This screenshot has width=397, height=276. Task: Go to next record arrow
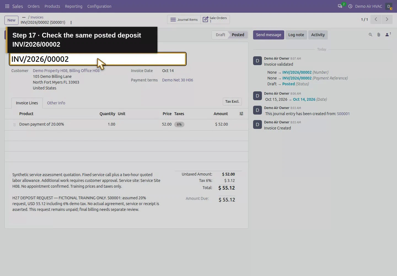click(x=387, y=19)
